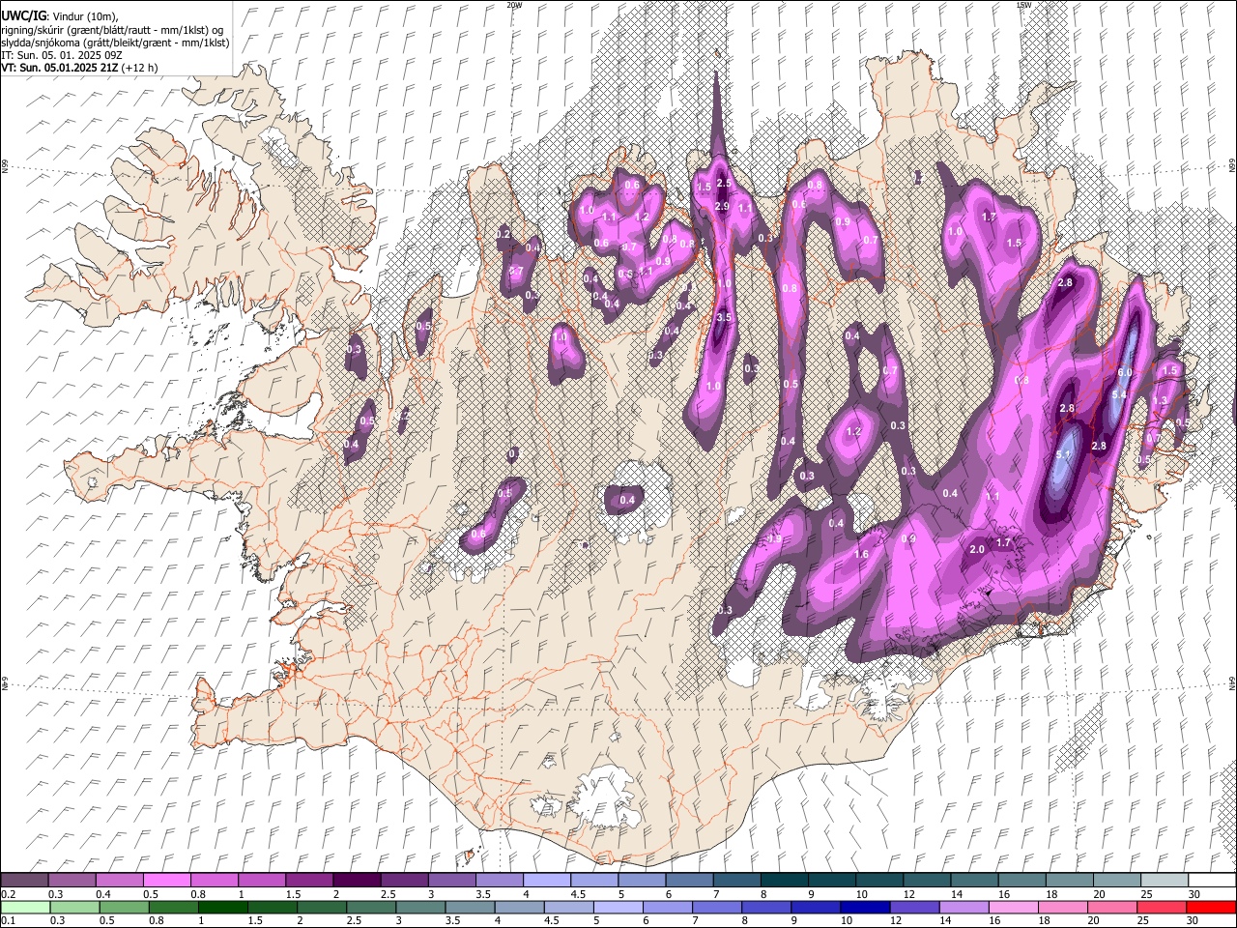The image size is (1237, 928).
Task: Click the deep blue swatch between 10 and 12
Action: click(864, 907)
